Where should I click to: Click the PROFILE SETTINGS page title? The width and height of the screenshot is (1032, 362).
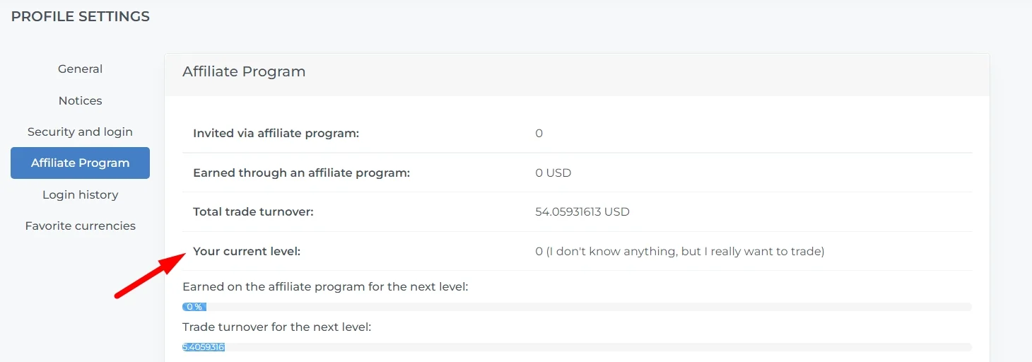(x=80, y=16)
